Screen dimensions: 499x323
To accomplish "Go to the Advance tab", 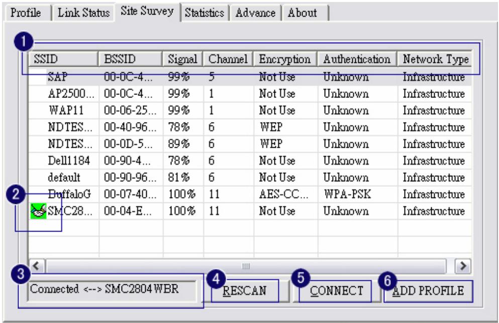I will 256,13.
